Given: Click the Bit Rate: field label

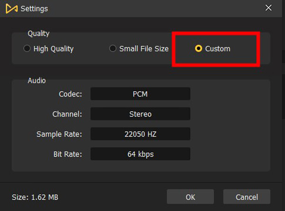Looking at the screenshot, I should point(67,154).
